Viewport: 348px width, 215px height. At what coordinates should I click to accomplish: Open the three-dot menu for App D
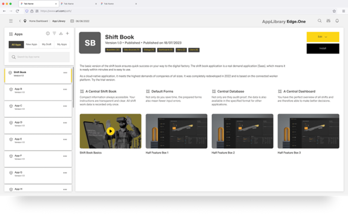[x=65, y=122]
